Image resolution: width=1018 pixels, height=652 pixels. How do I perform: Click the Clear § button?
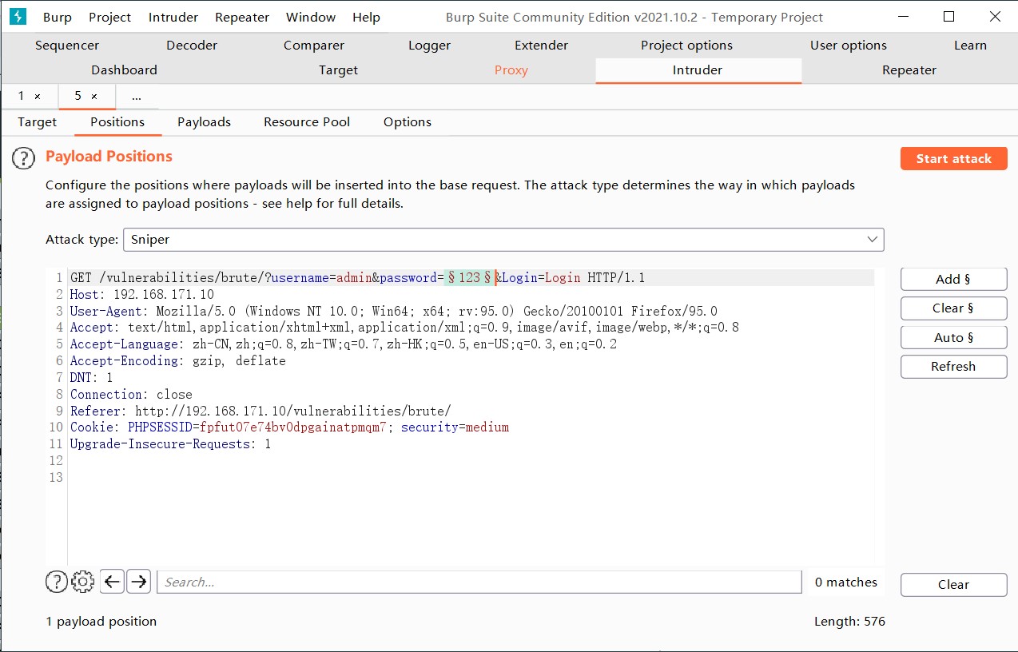(x=953, y=308)
